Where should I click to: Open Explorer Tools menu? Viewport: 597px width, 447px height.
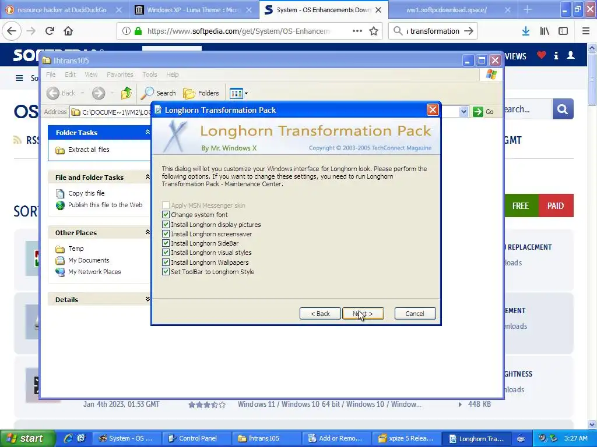150,74
